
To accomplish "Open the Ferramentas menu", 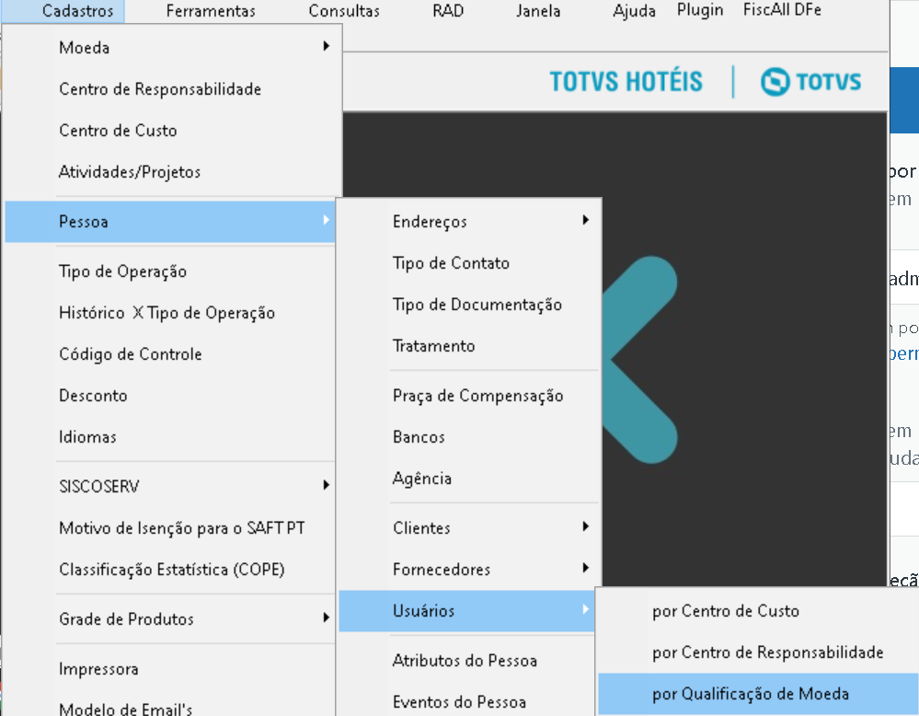I will (x=211, y=11).
